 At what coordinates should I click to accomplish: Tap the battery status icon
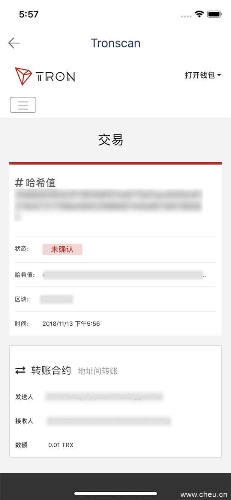pyautogui.click(x=215, y=14)
